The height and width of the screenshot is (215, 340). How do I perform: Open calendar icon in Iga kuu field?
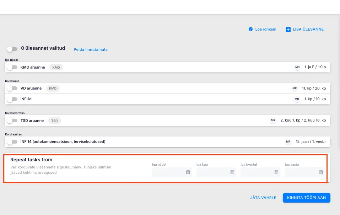pyautogui.click(x=232, y=172)
